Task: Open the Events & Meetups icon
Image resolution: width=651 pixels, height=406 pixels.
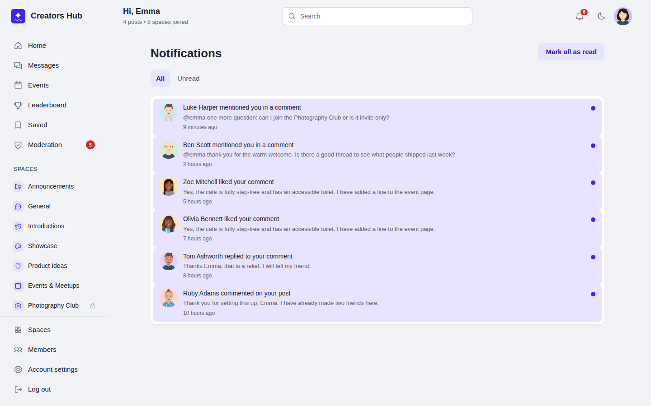Action: 18,286
